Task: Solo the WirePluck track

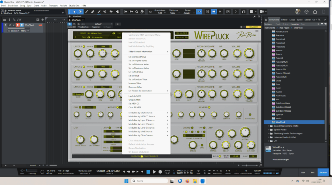Action: point(14,25)
